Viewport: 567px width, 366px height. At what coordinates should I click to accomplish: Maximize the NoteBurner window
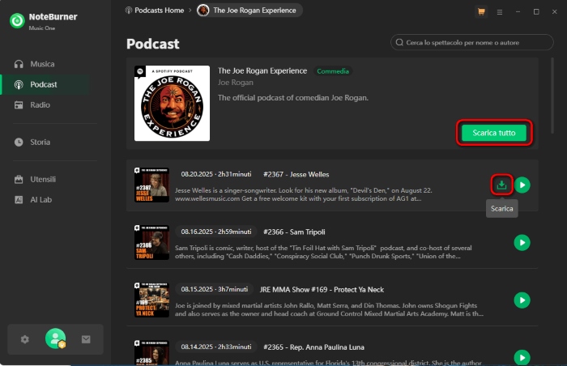(536, 12)
